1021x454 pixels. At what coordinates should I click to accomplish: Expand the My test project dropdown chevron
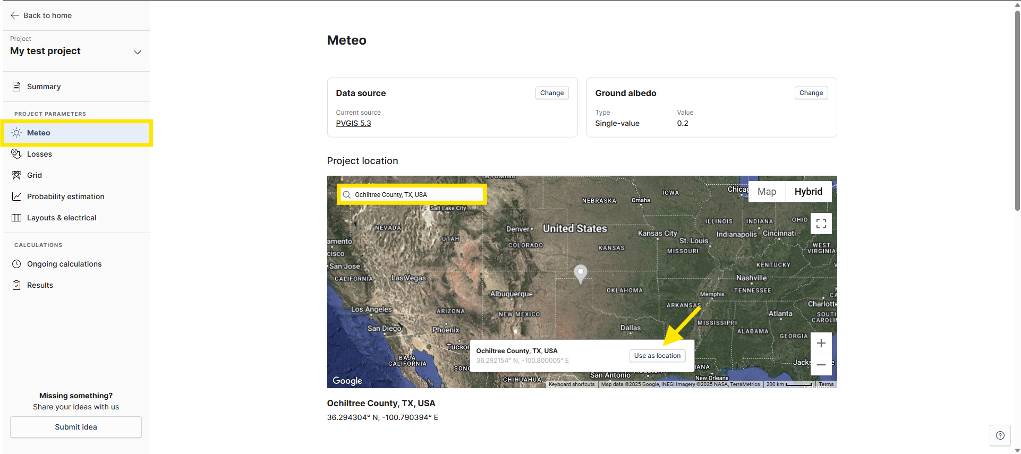point(138,52)
